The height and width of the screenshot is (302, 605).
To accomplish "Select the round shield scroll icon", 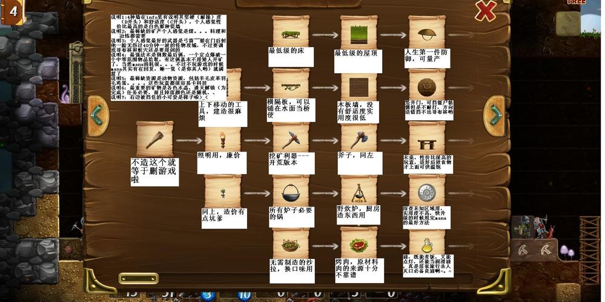I will point(426,193).
